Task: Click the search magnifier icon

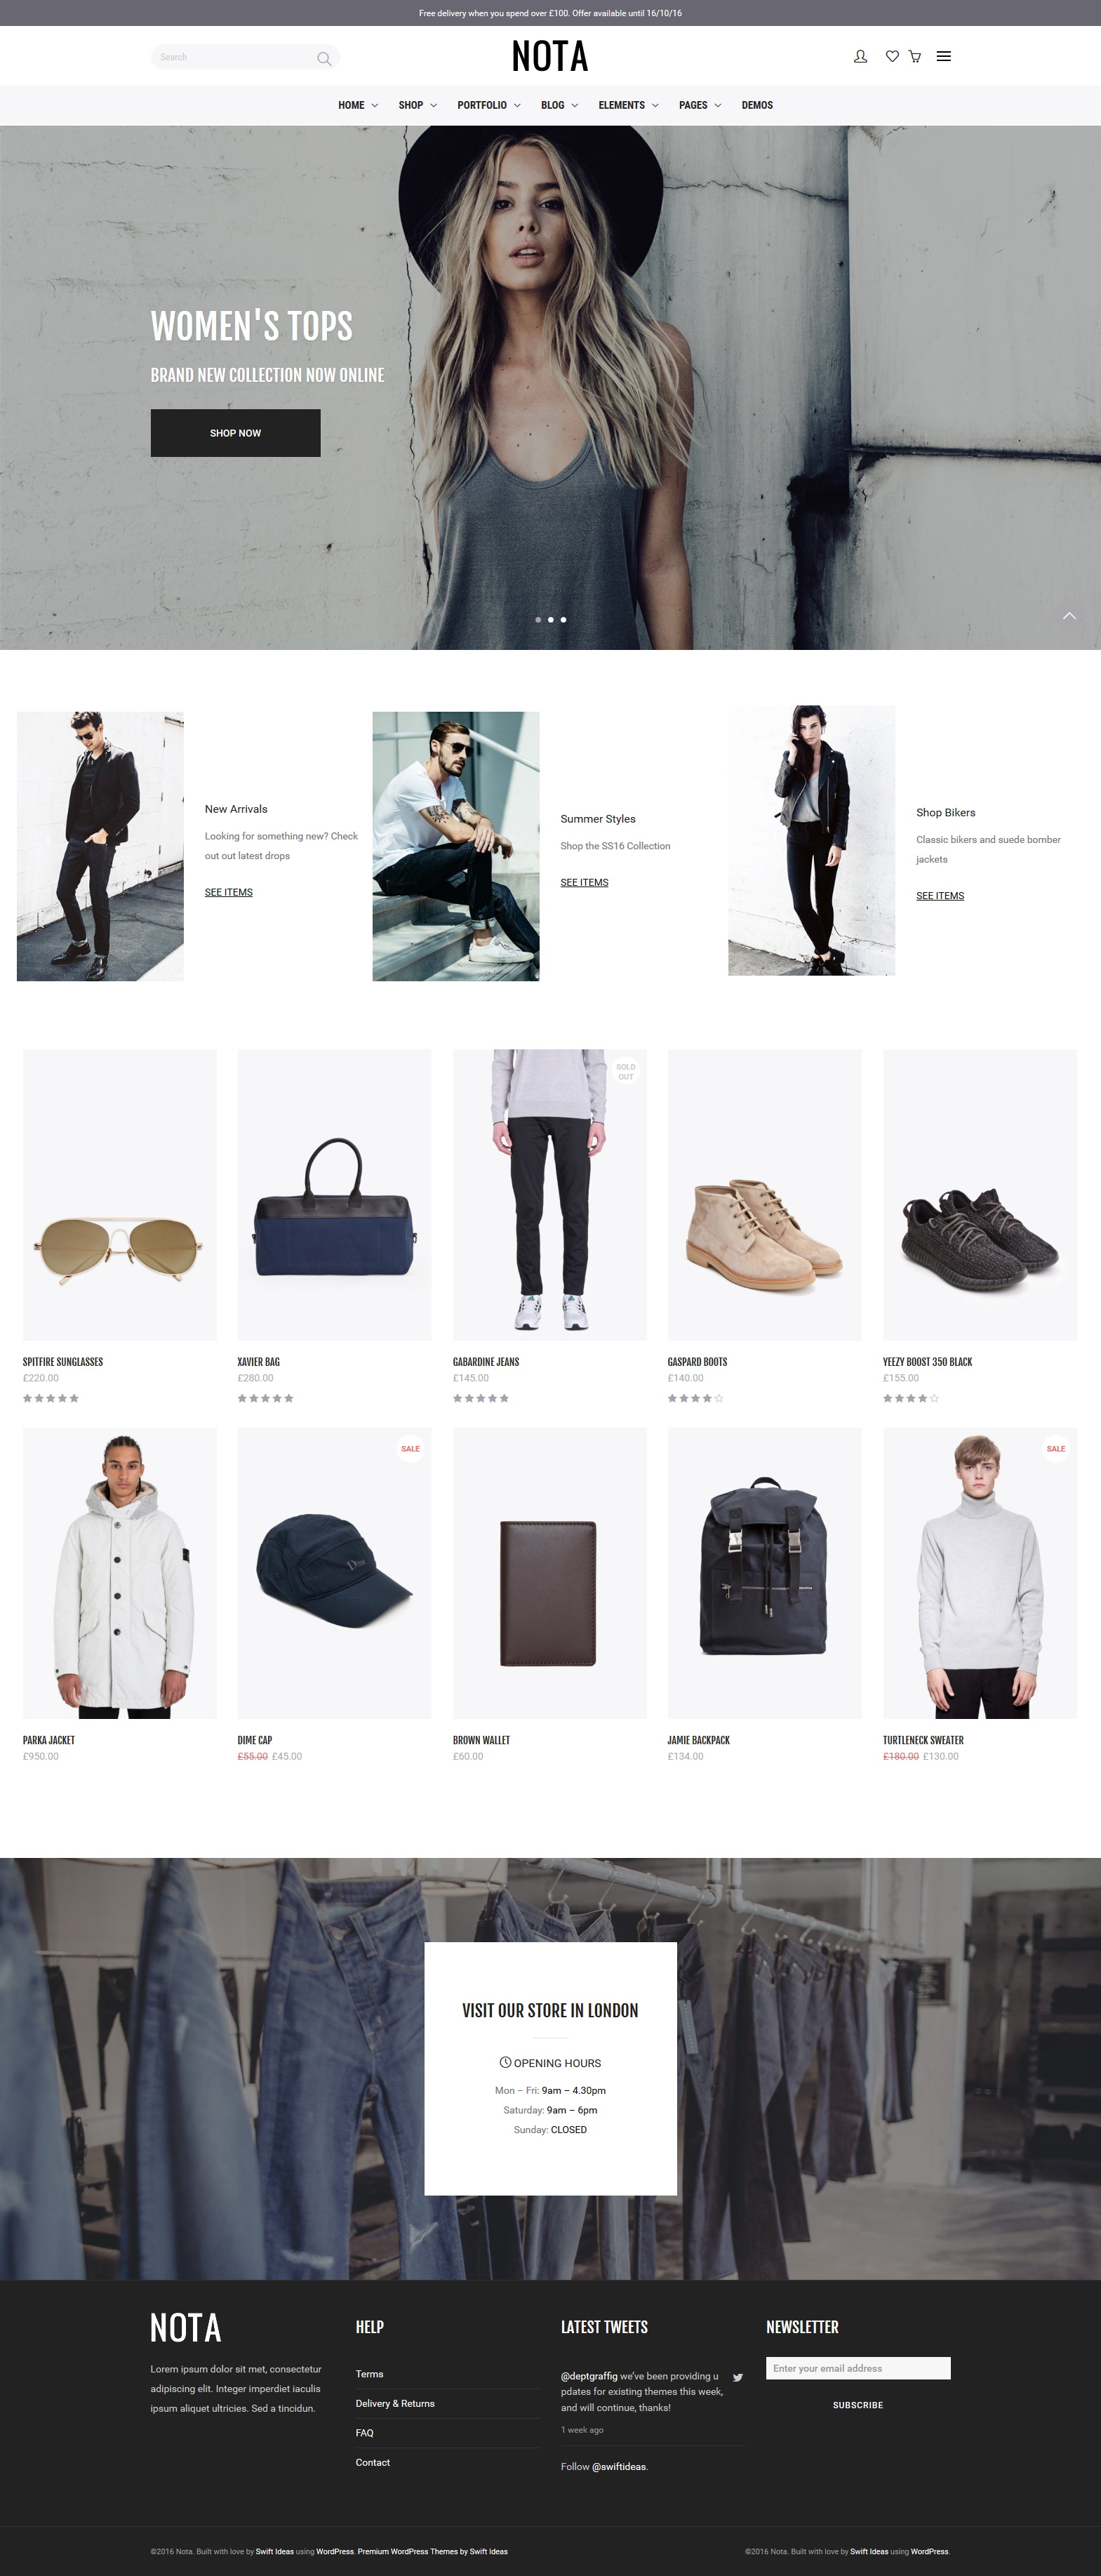Action: [324, 59]
